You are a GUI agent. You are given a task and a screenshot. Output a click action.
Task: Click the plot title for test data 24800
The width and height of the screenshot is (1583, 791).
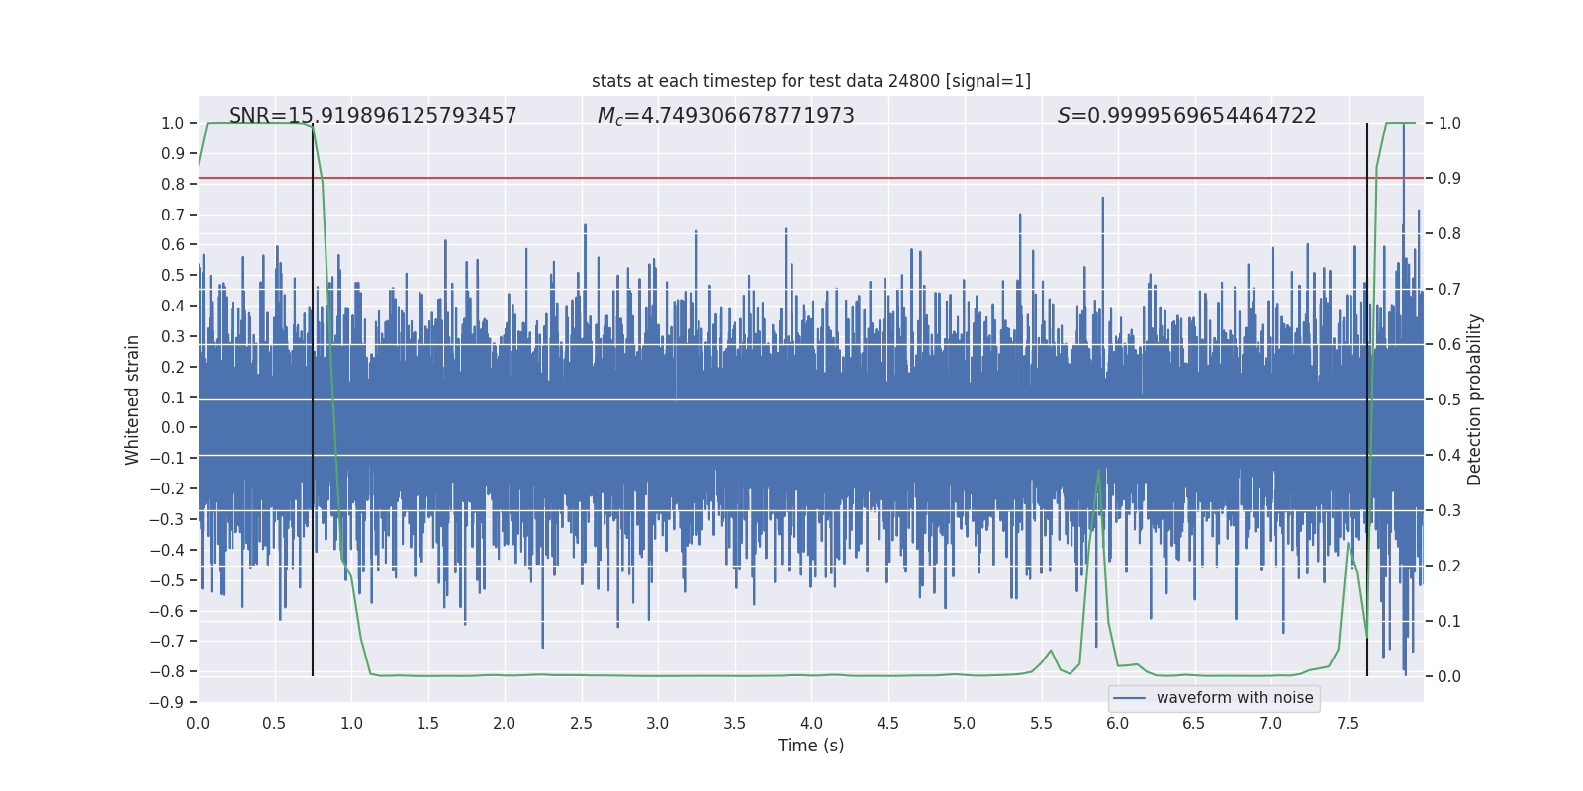[x=810, y=81]
